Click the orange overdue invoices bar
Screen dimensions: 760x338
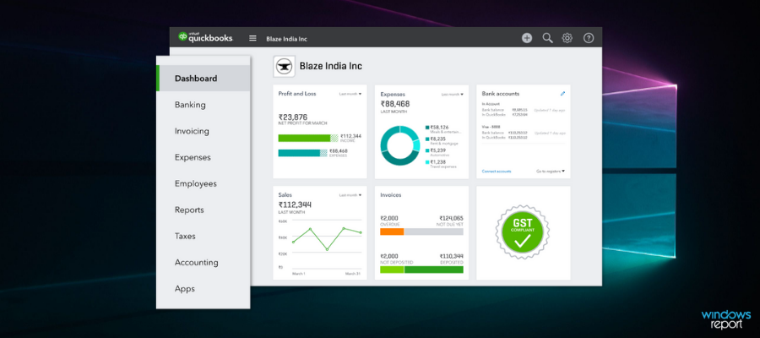pyautogui.click(x=392, y=232)
